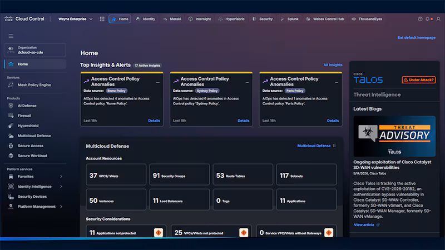445x250 pixels.
Task: Open the Multicloud Defense widget link
Action: point(314,146)
